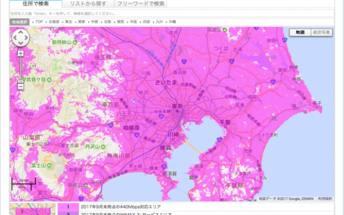Select the 住所で検索 tab
The image size is (344, 215).
pyautogui.click(x=36, y=4)
